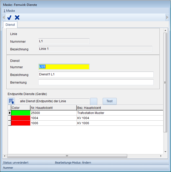Click cell 1006 in Nr. Hauptobjekt

pos(54,123)
